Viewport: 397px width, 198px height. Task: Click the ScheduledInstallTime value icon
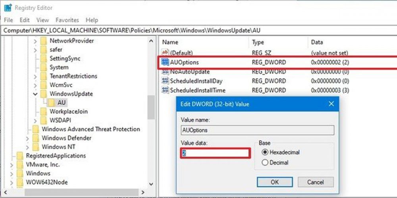(x=165, y=90)
